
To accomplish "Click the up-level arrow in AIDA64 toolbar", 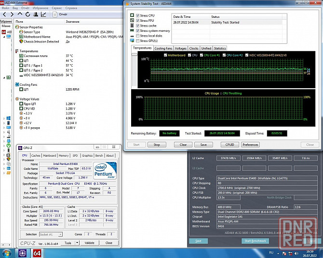I will 20,14.
